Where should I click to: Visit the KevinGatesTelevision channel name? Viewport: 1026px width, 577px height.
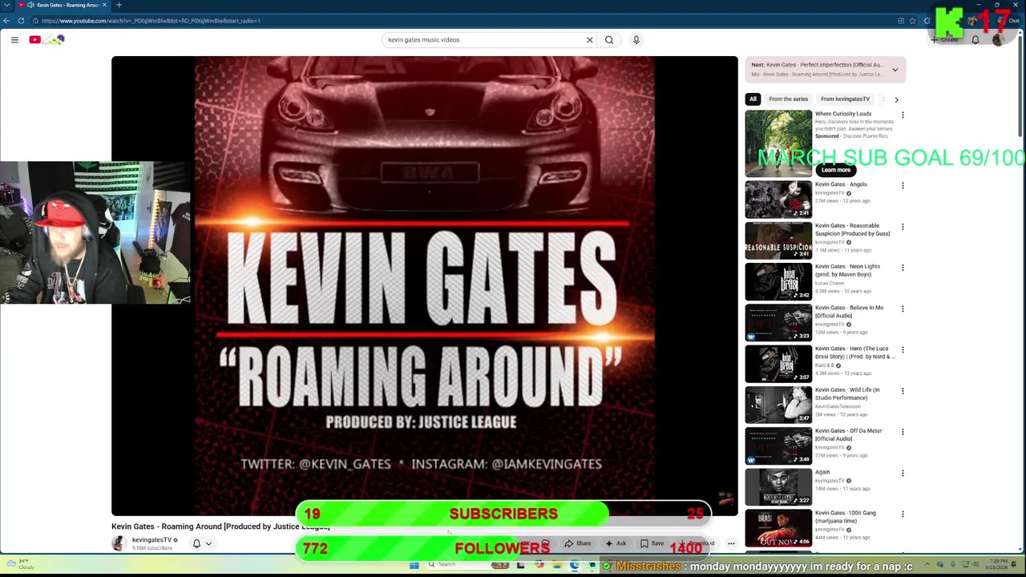[x=838, y=406]
